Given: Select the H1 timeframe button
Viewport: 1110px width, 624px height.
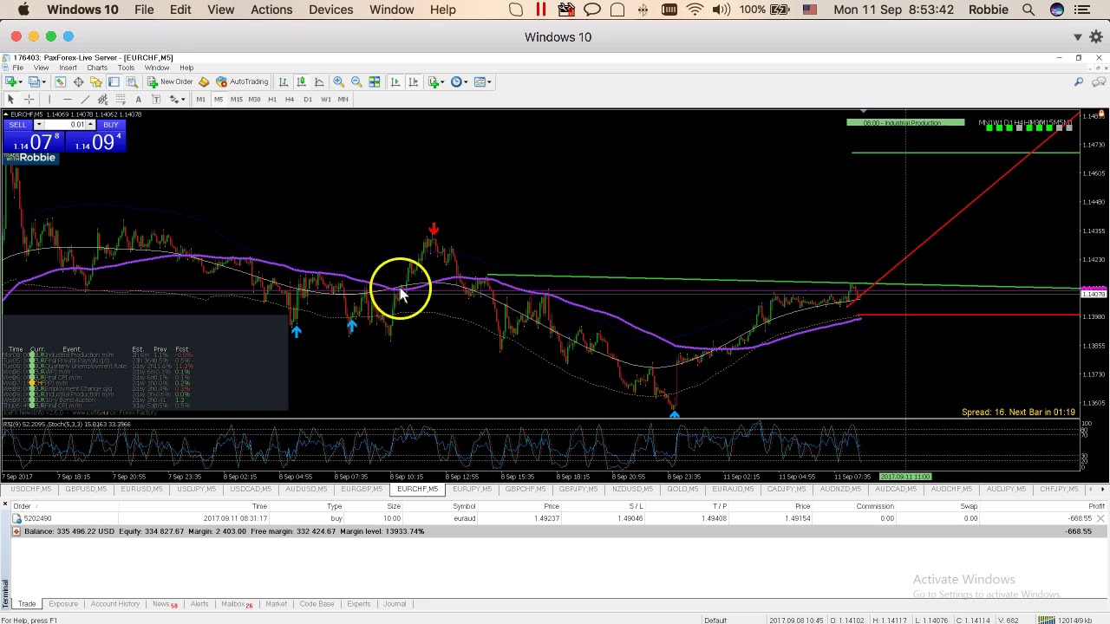Looking at the screenshot, I should pyautogui.click(x=271, y=100).
